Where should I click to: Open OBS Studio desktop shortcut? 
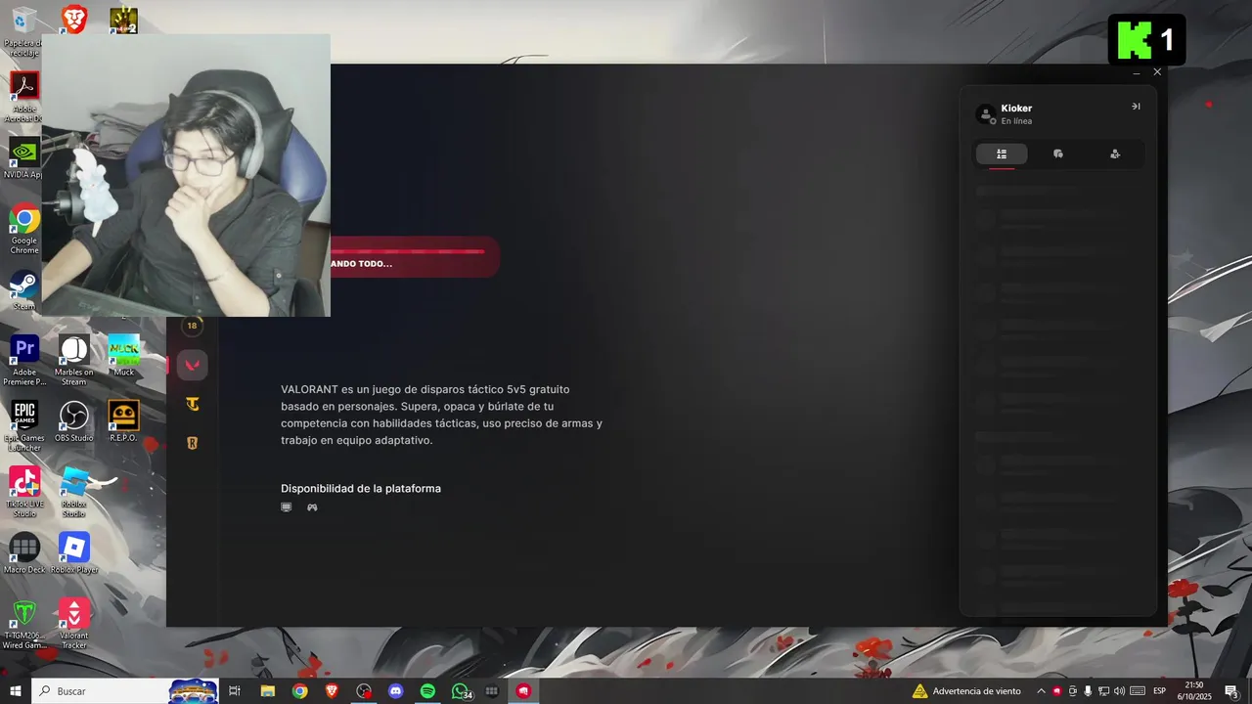coord(74,421)
